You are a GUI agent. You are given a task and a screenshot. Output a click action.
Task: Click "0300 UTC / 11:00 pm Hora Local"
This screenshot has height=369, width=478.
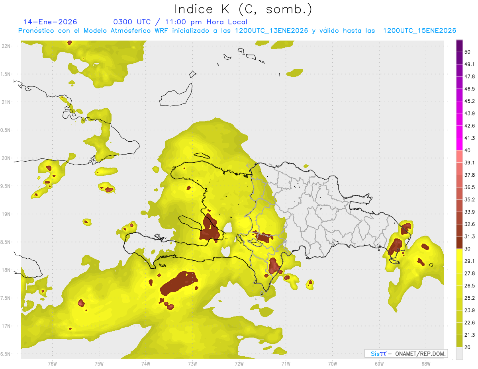point(180,22)
